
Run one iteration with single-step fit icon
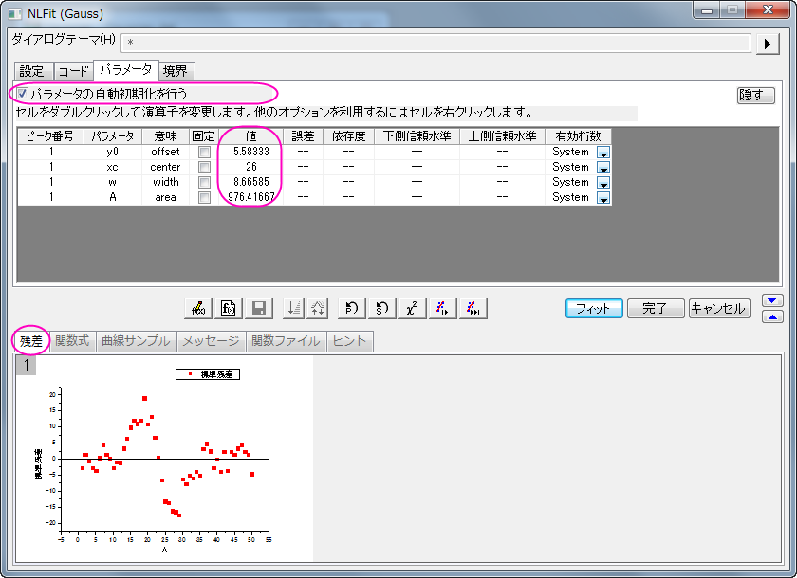click(x=443, y=308)
